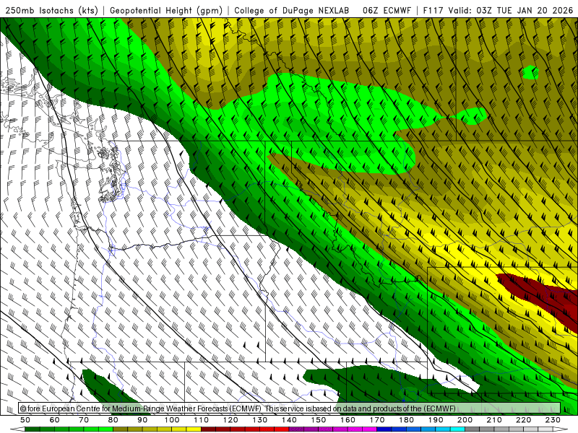The image size is (578, 433).
Task: Click the 200 label on the color scale
Action: (x=465, y=420)
